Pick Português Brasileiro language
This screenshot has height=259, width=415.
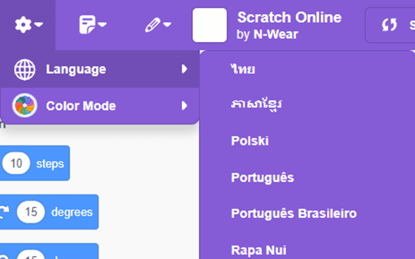point(294,214)
